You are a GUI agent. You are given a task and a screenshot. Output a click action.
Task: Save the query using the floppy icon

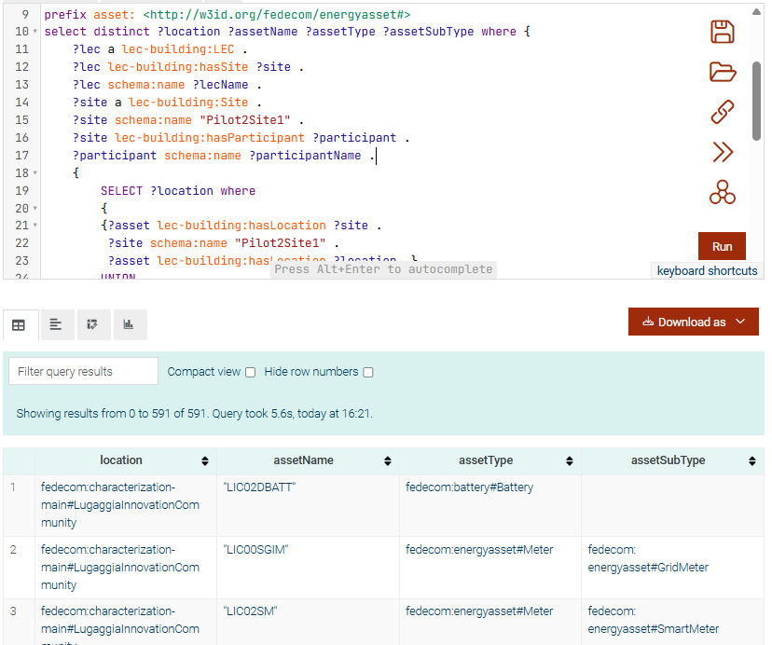[x=723, y=32]
